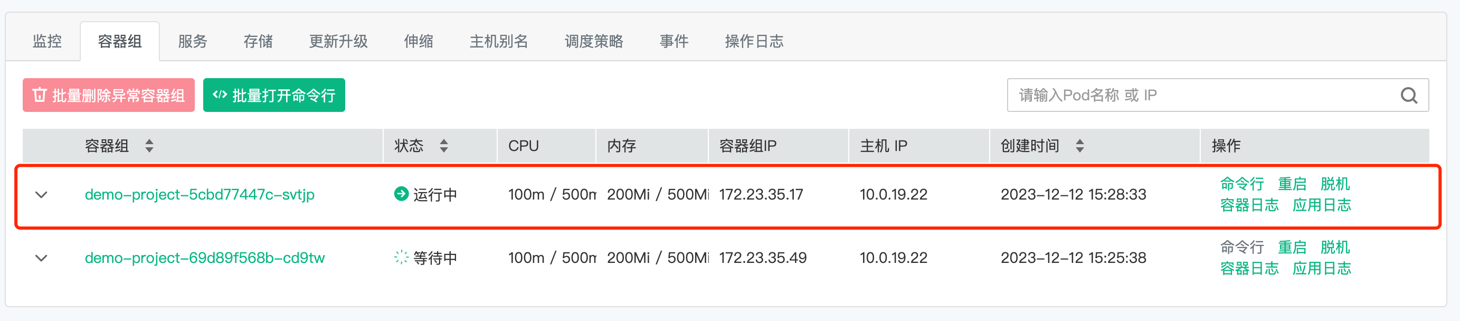Open the 操作日志 tab

[x=754, y=41]
